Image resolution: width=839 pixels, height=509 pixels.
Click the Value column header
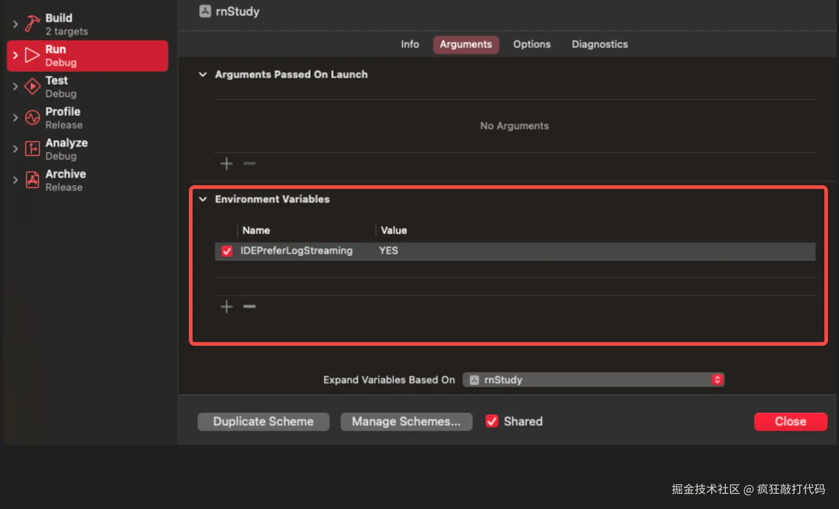(x=394, y=230)
